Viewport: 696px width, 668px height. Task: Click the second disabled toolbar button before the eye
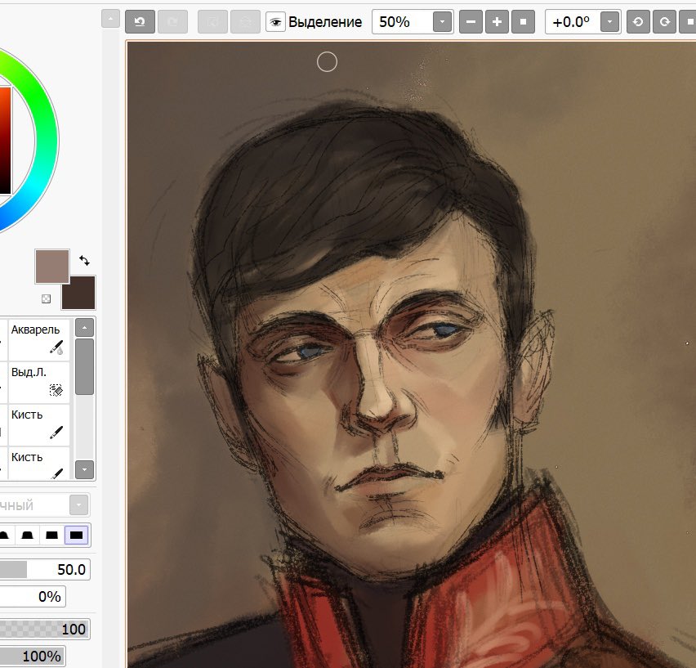(x=245, y=21)
